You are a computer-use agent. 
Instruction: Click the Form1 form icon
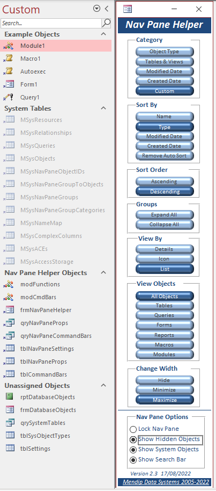click(9, 84)
